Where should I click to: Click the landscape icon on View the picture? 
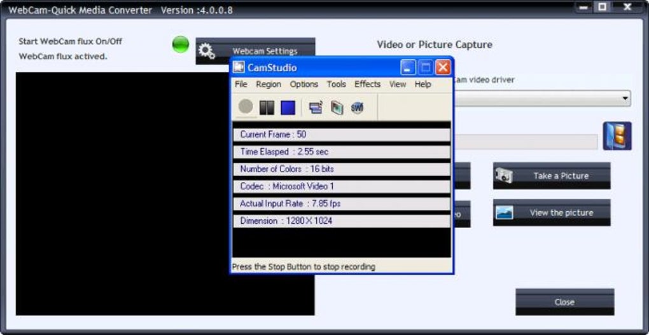504,212
